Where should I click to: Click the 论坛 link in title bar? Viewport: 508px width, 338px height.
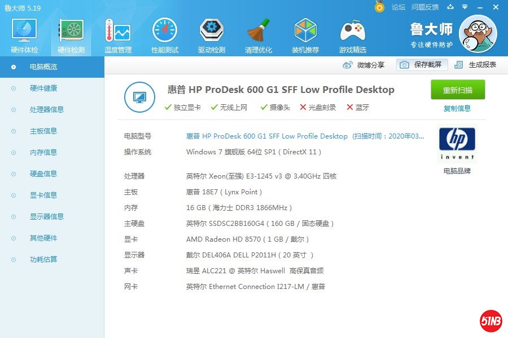pyautogui.click(x=398, y=7)
